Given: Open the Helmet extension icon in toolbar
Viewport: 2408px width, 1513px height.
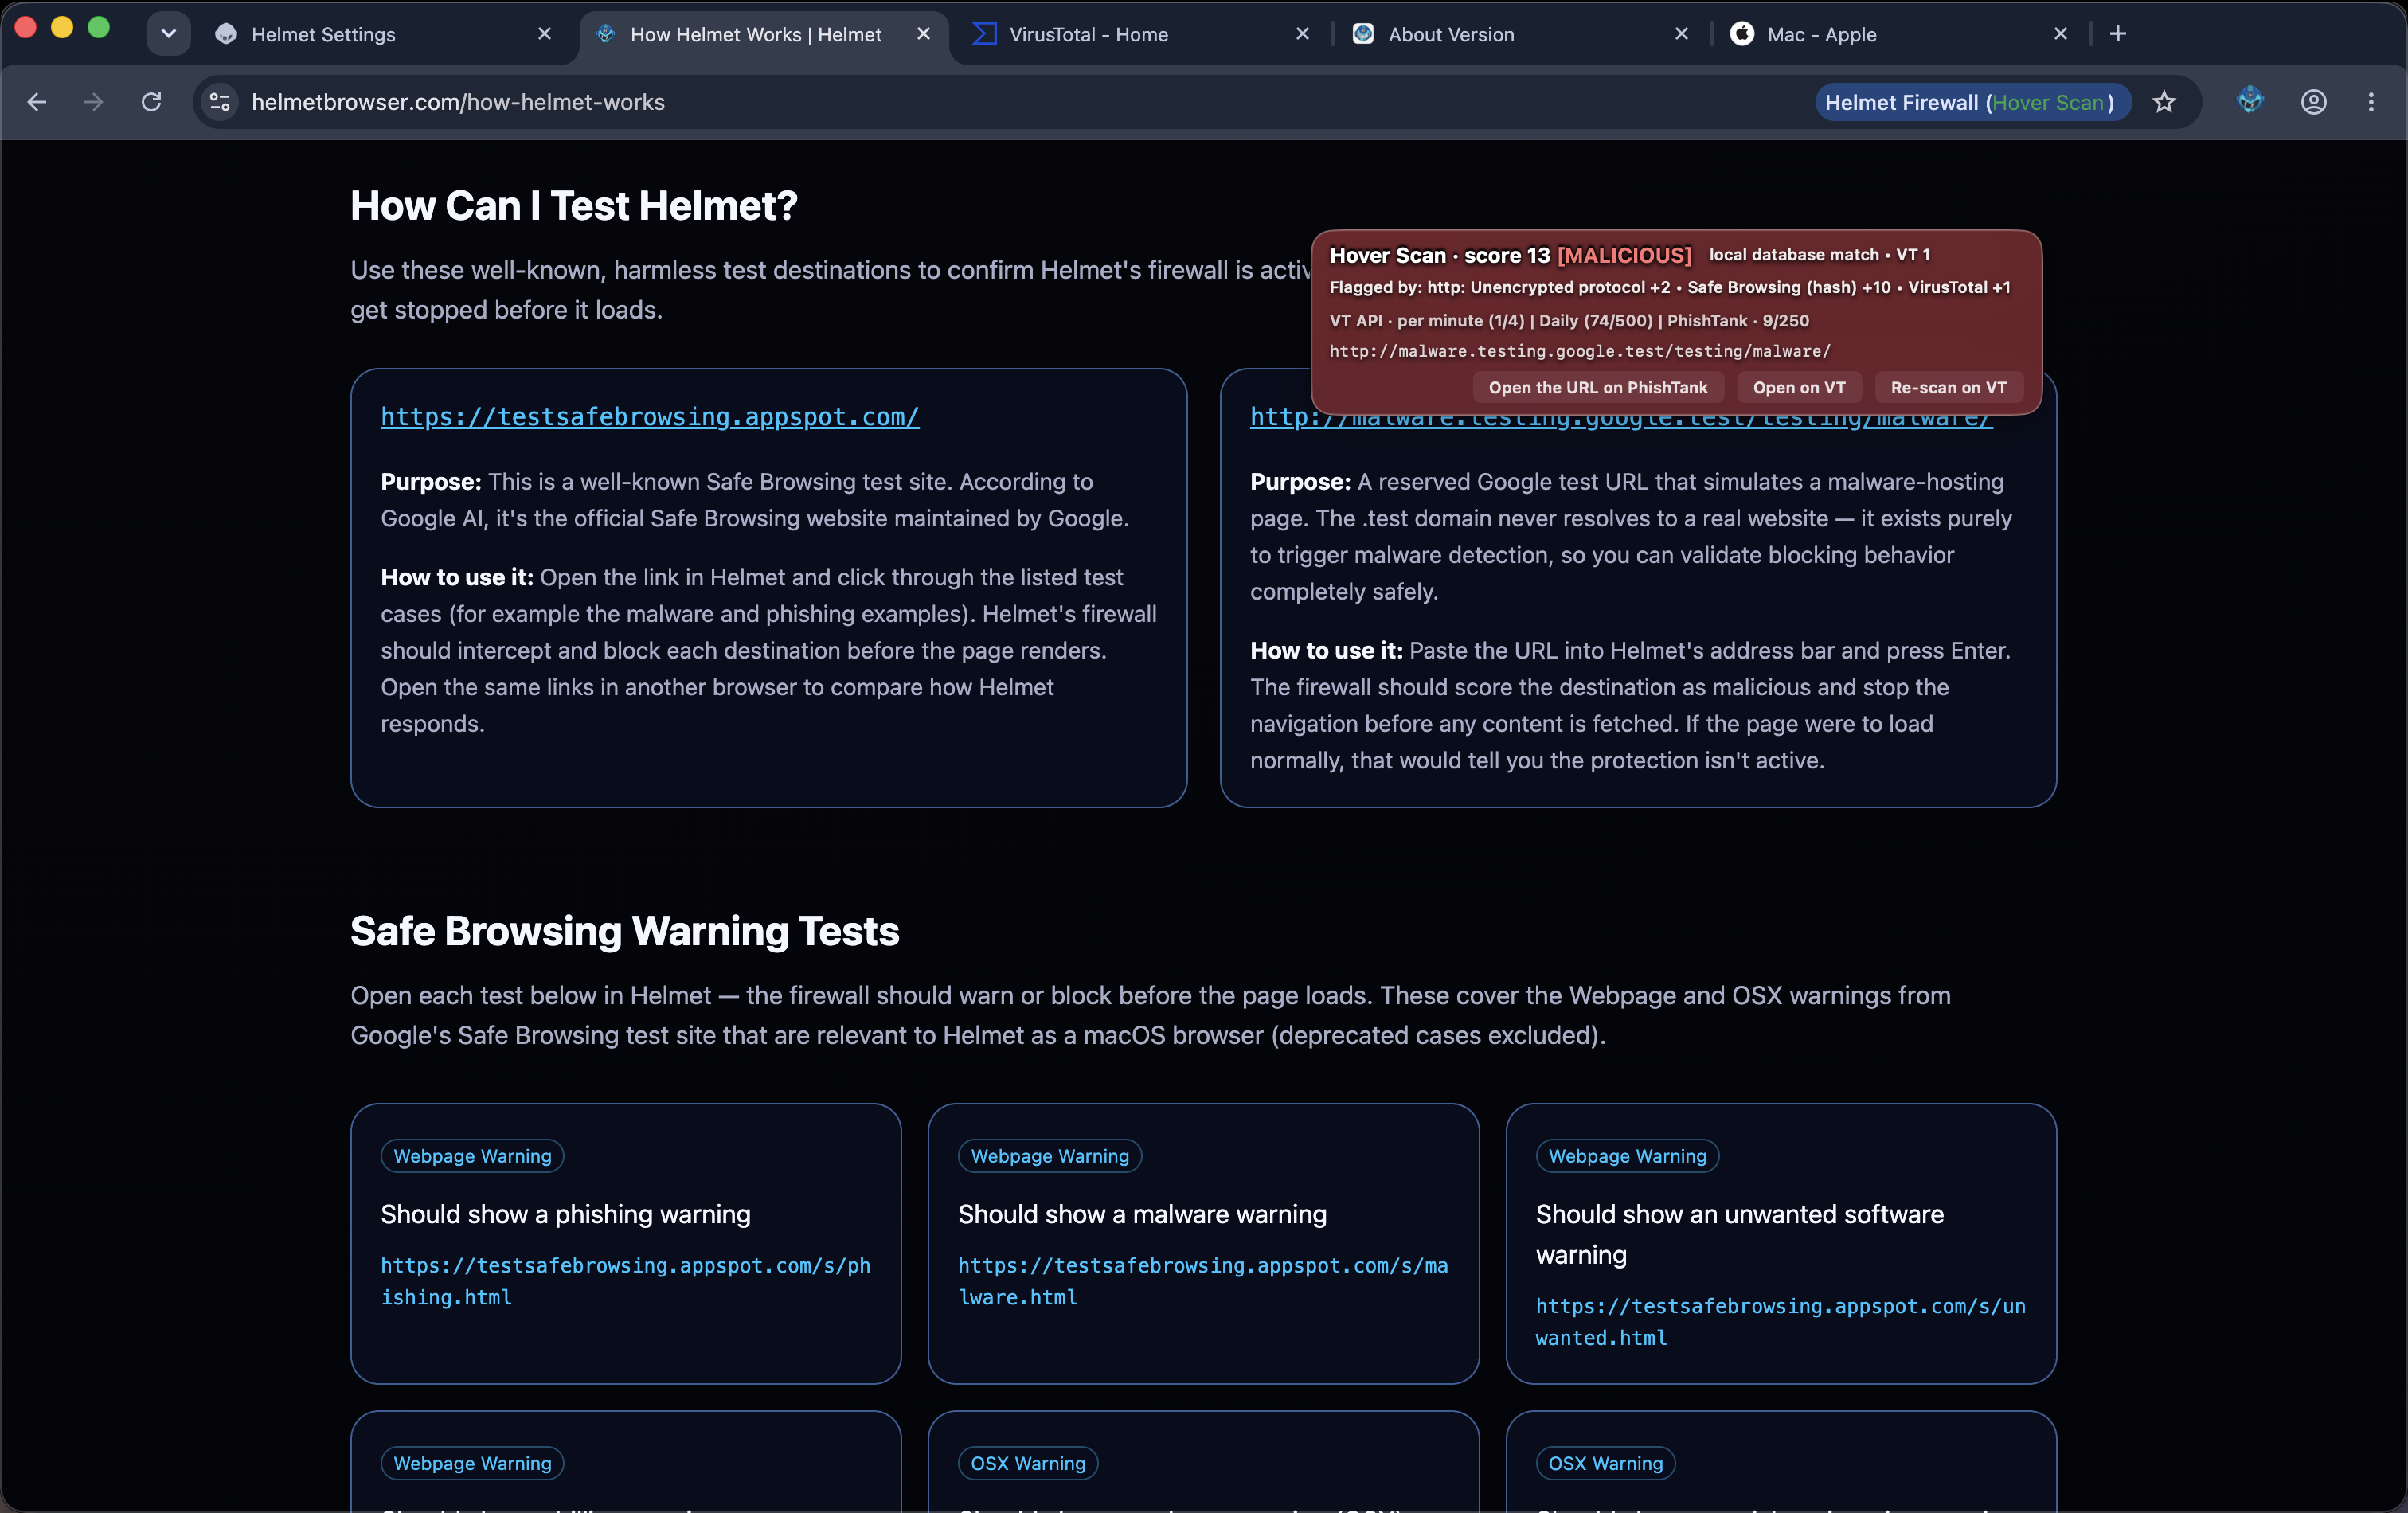Looking at the screenshot, I should [x=2250, y=100].
